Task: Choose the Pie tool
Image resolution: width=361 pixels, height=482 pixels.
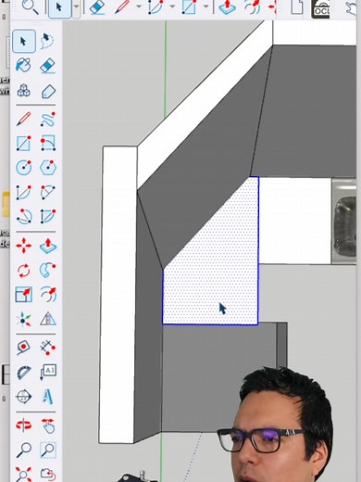Action: [x=48, y=216]
